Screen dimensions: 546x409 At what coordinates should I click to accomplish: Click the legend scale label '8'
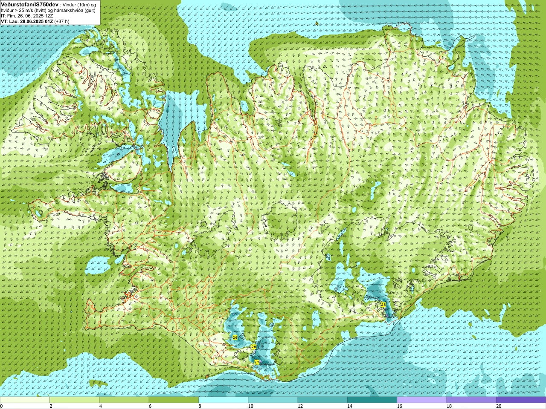[x=200, y=406]
